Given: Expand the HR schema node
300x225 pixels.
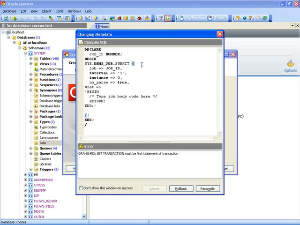Looking at the screenshot, I should pyautogui.click(x=25, y=174).
